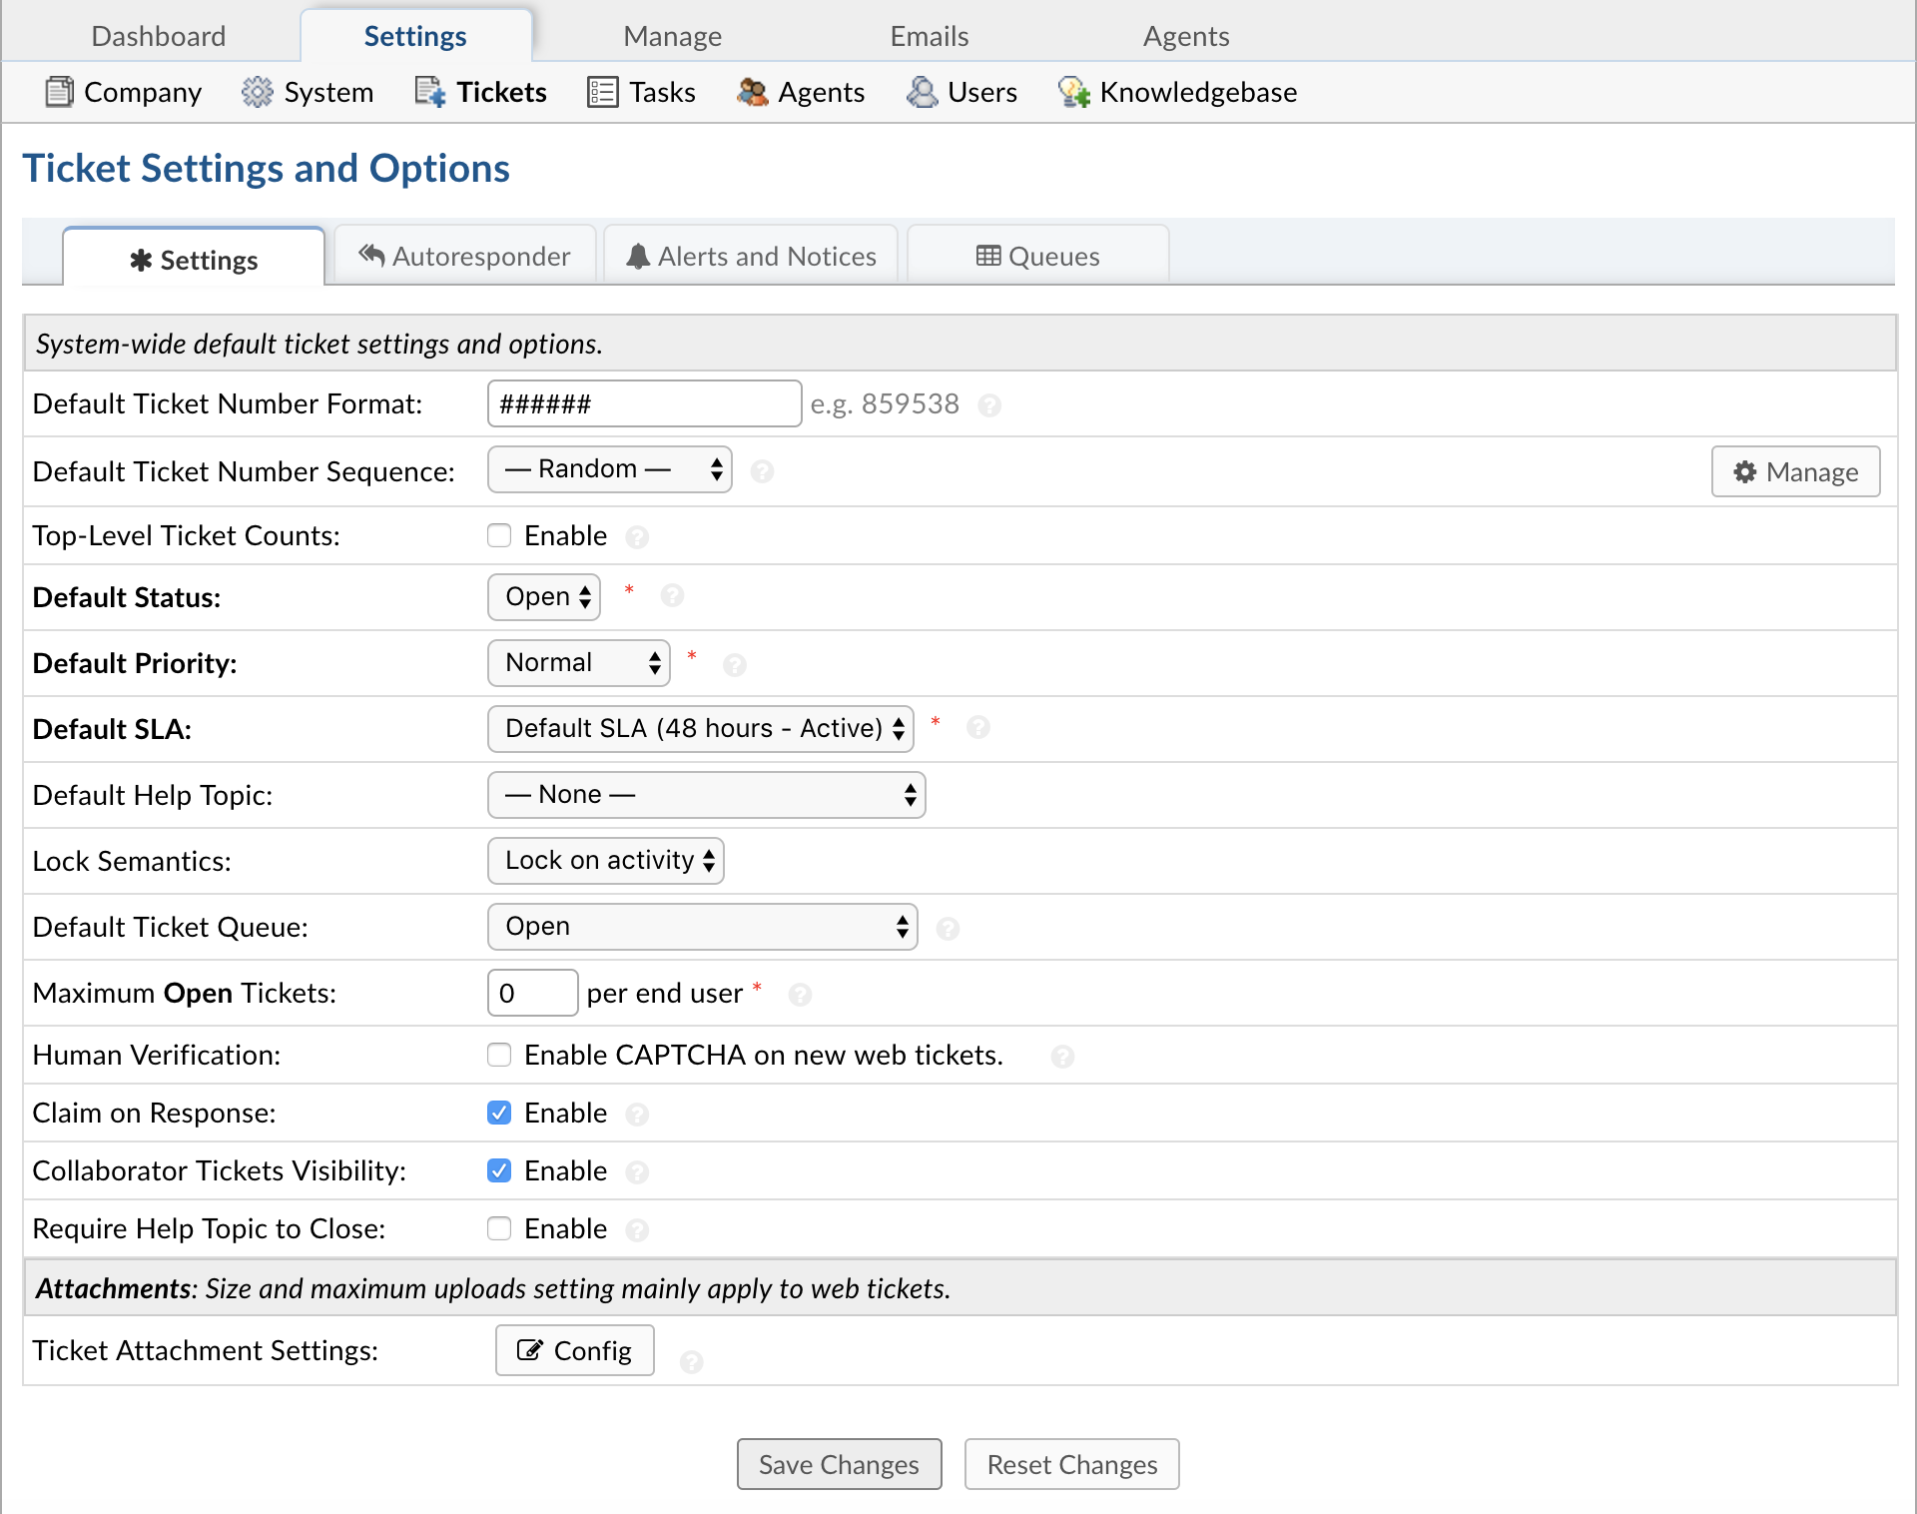Click the Save Changes button
Screen dimensions: 1917x1514
(839, 1464)
